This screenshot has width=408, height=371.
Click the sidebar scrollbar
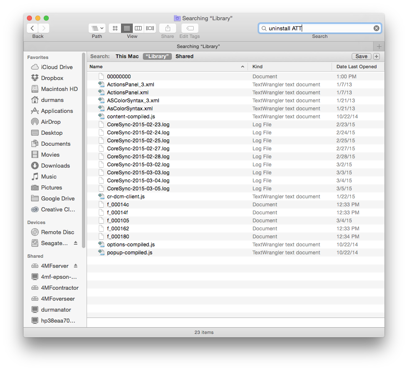pyautogui.click(x=84, y=150)
